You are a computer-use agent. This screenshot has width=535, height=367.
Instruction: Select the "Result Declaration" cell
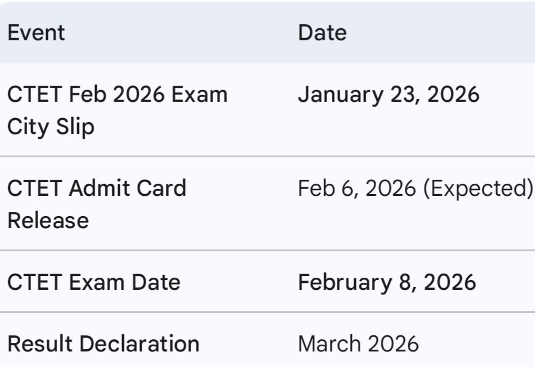(x=103, y=344)
